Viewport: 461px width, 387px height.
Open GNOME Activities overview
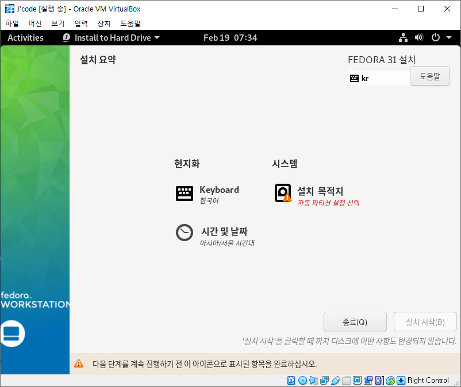pyautogui.click(x=25, y=37)
